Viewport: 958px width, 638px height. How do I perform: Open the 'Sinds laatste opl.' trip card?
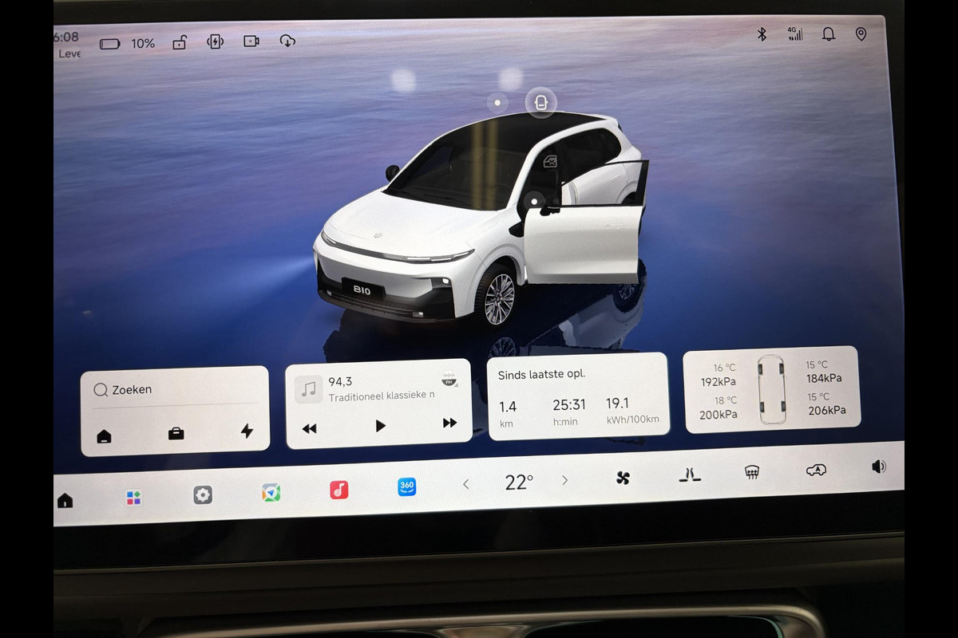coord(577,396)
